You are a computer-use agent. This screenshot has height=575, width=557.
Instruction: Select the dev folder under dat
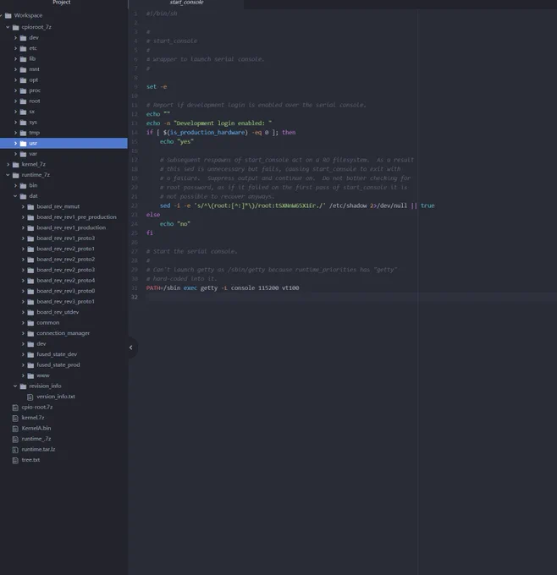pos(41,344)
